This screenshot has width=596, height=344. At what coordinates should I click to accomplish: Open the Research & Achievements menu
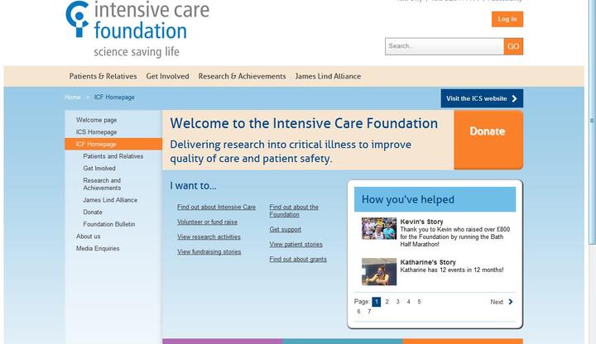tap(242, 76)
